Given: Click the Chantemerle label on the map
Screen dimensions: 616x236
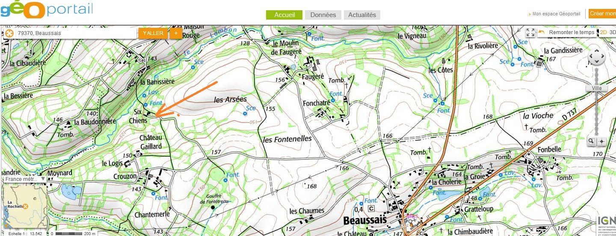Looking at the screenshot, I should point(152,214).
